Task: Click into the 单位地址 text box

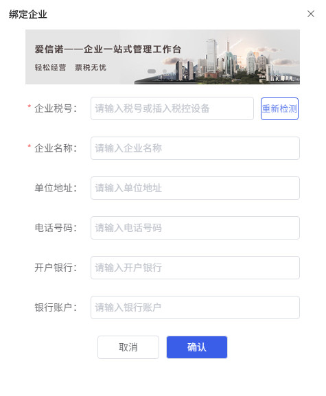Action: (x=195, y=188)
